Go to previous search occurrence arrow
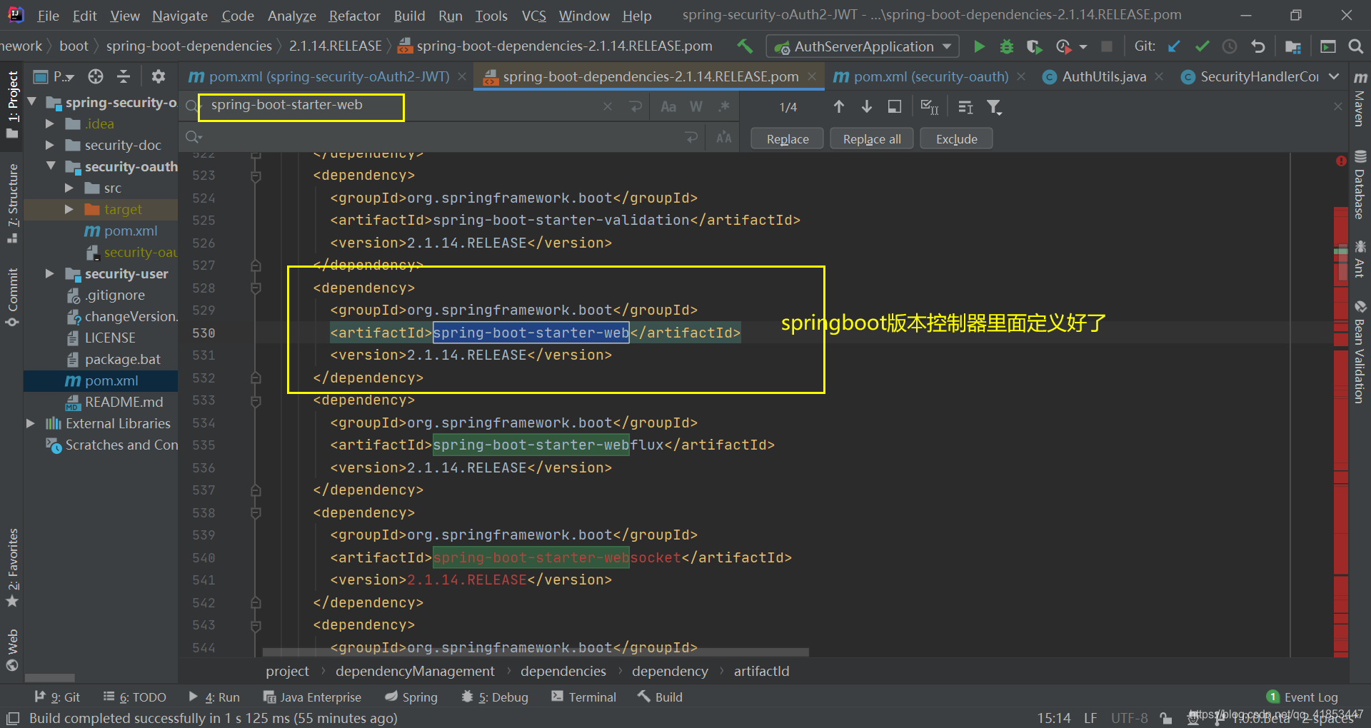 (x=839, y=107)
